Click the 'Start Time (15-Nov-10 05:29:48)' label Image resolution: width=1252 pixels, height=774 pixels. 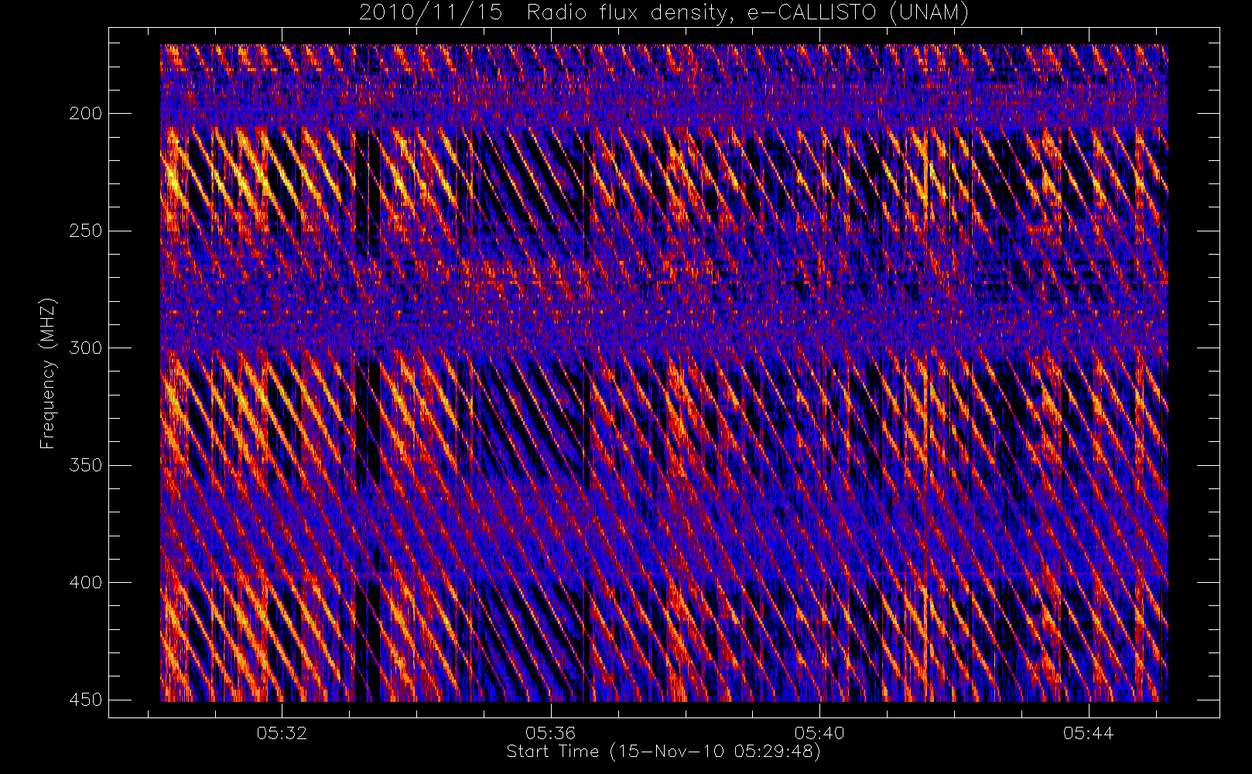(663, 752)
